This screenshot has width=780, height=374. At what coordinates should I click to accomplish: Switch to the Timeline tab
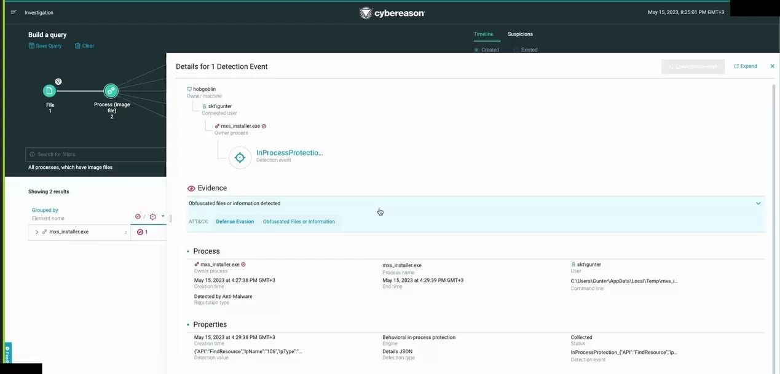483,34
